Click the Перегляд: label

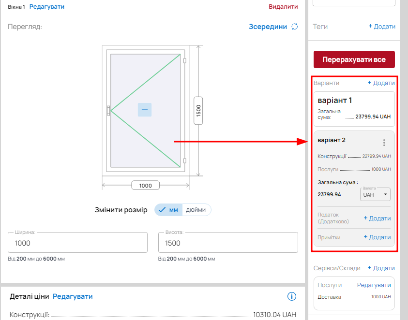25,27
